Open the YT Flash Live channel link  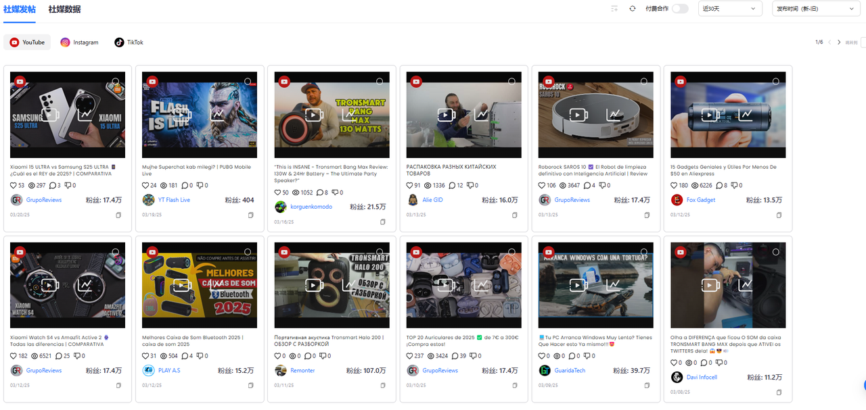tap(174, 200)
